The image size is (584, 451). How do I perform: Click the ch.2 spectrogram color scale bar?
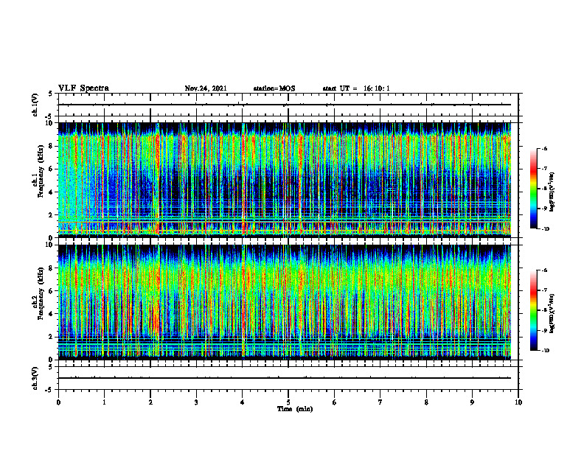point(533,310)
